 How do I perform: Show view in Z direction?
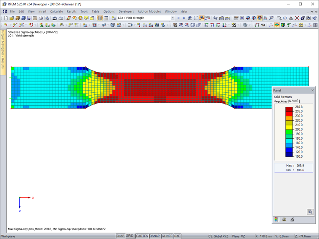[218, 25]
